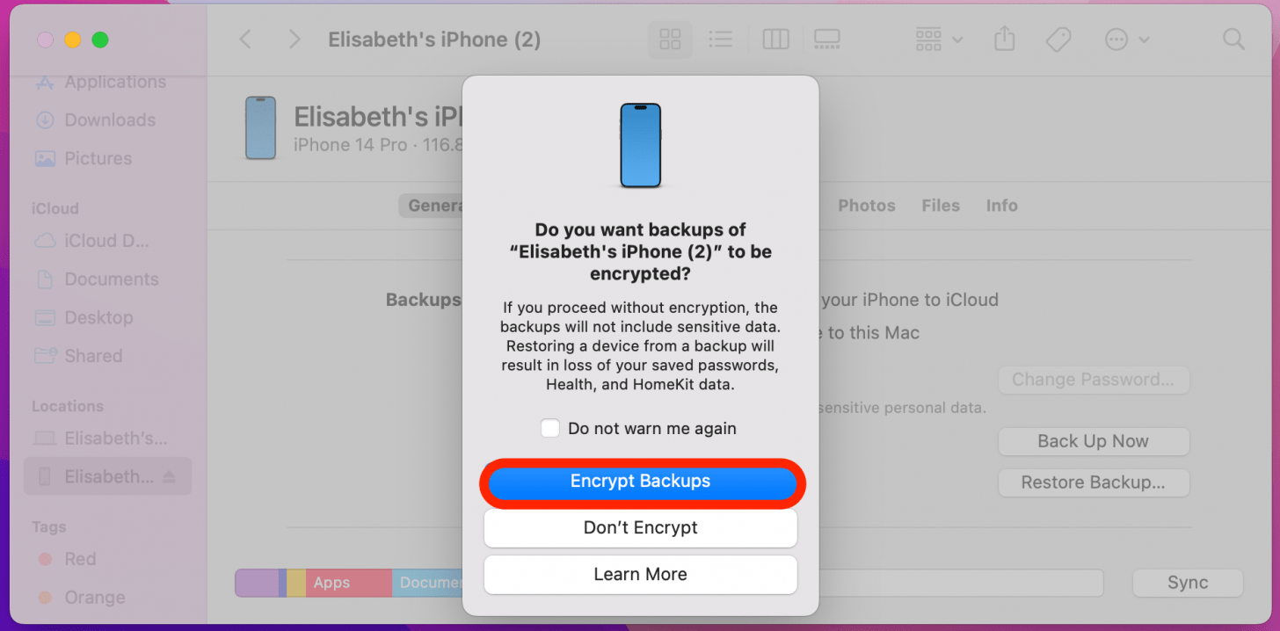The width and height of the screenshot is (1280, 631).
Task: Go back with the left chevron
Action: (246, 40)
